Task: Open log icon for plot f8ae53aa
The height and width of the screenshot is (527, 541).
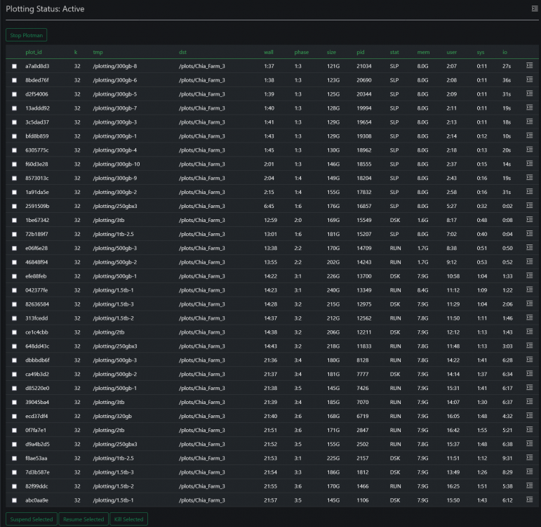Action: tap(529, 457)
